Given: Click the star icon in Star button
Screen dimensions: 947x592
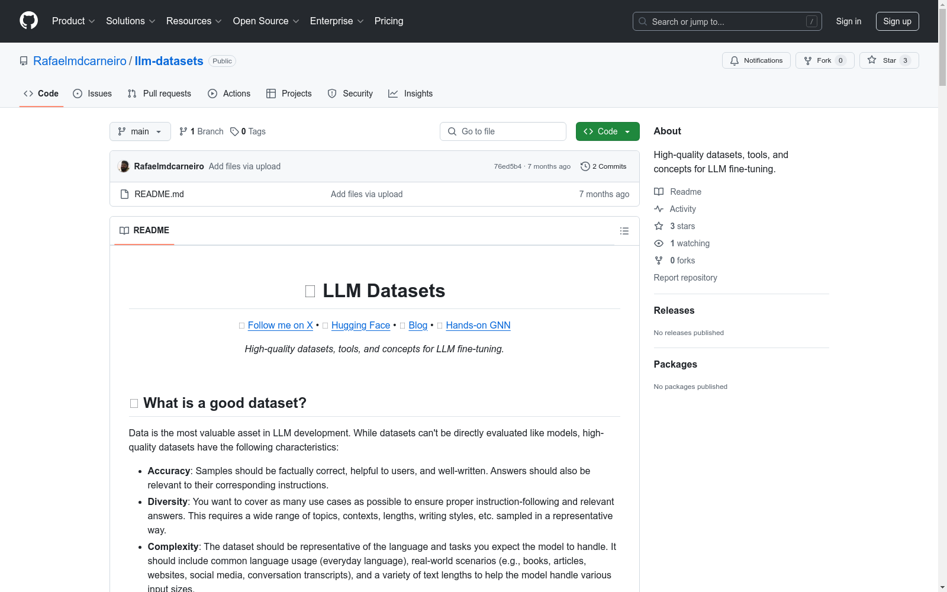Looking at the screenshot, I should point(872,60).
